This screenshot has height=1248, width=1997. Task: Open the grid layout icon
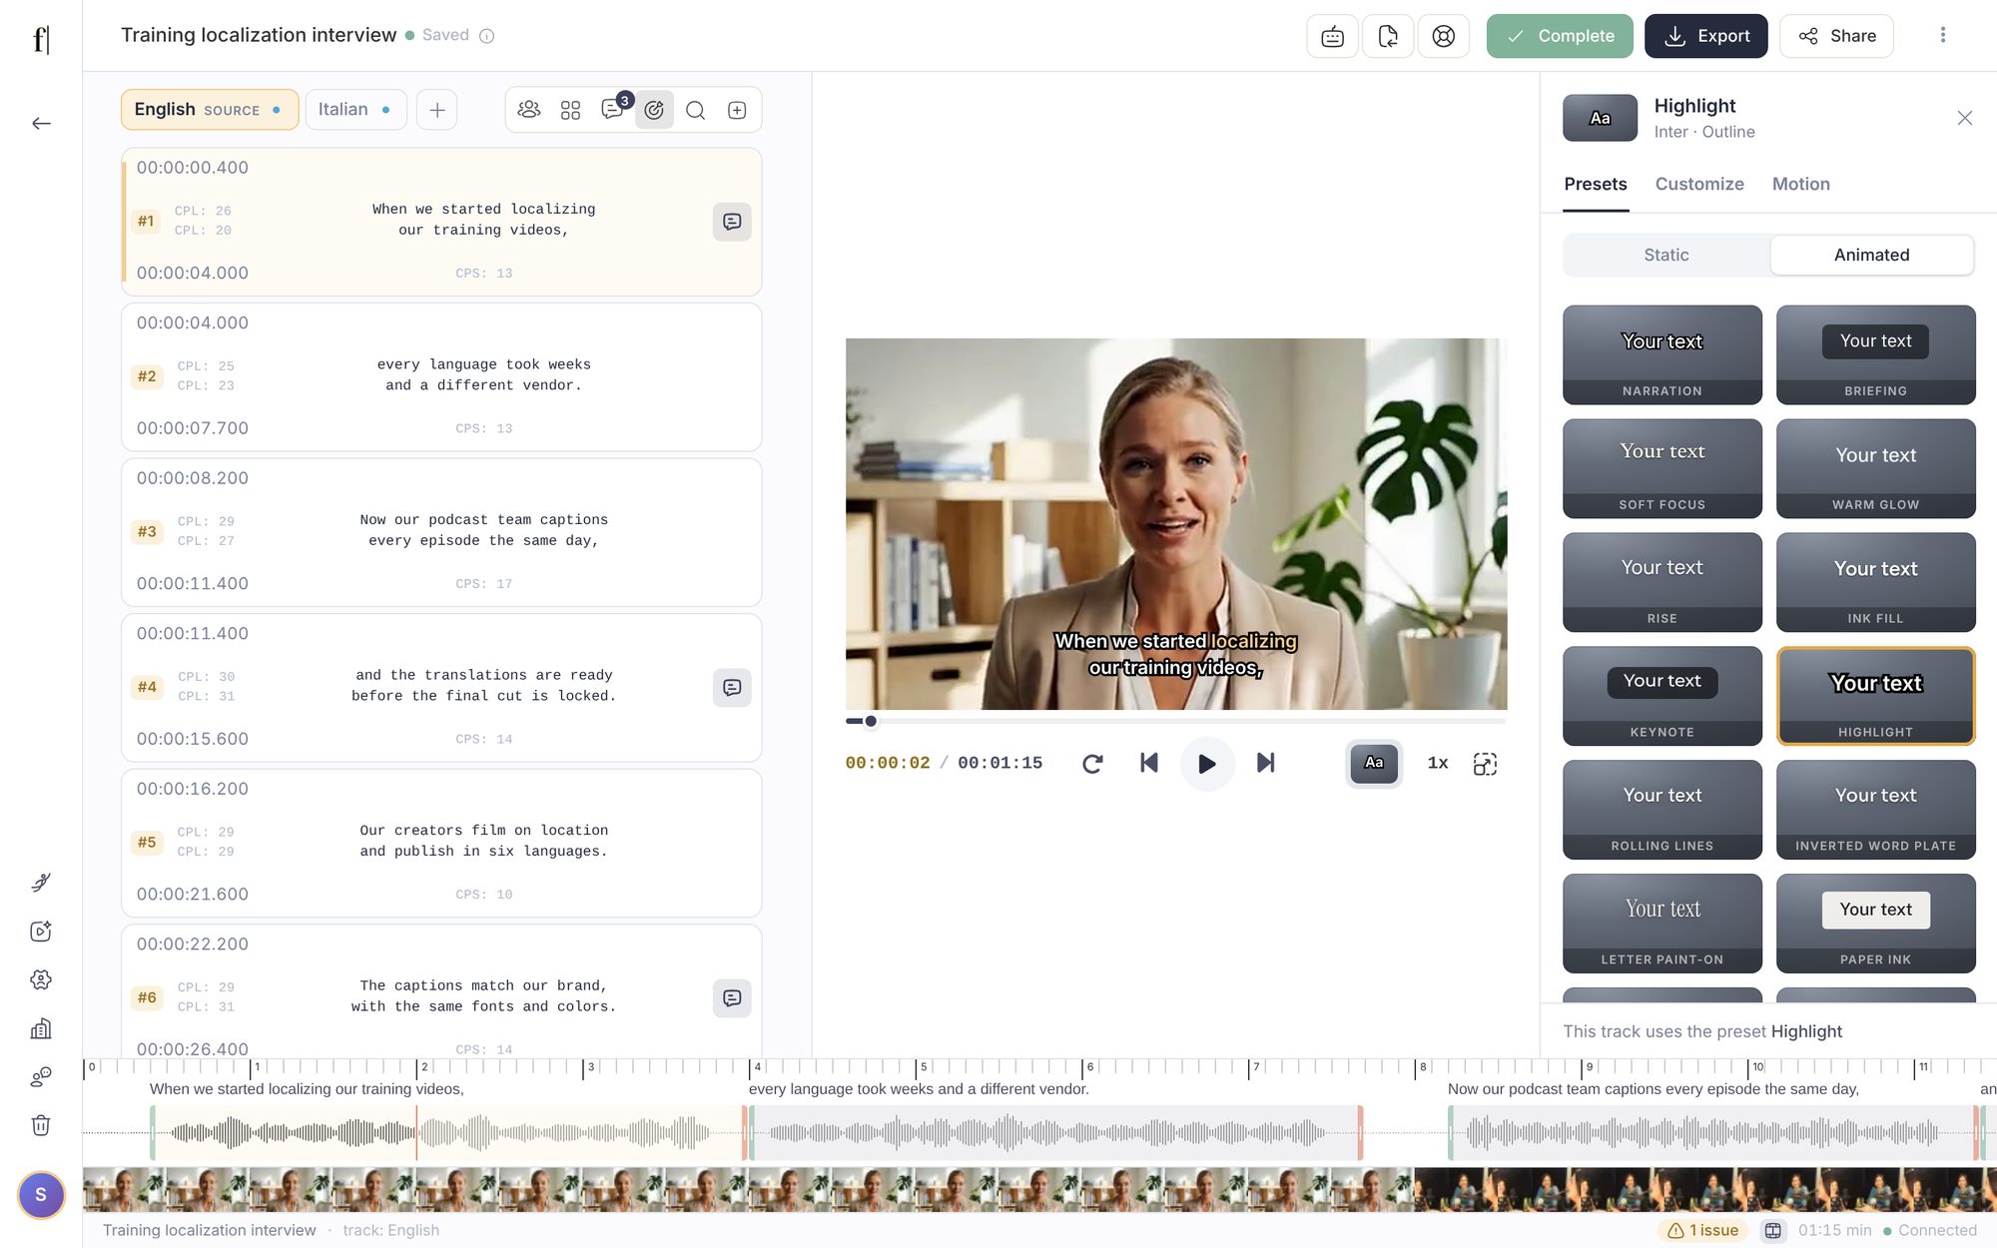570,110
